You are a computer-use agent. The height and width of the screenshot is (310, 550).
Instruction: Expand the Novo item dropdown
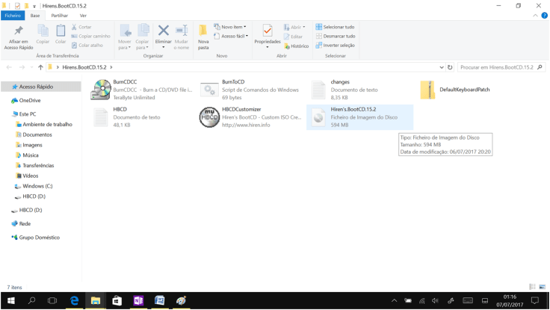click(230, 27)
